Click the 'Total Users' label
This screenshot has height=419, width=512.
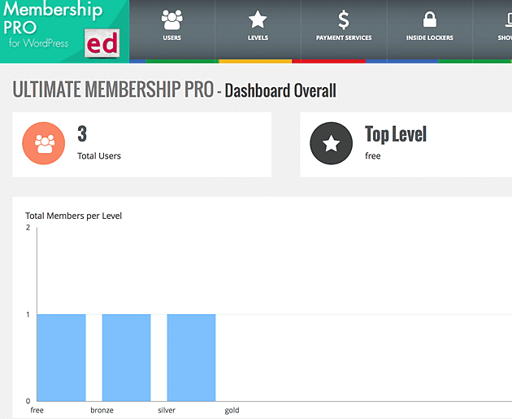tap(99, 156)
